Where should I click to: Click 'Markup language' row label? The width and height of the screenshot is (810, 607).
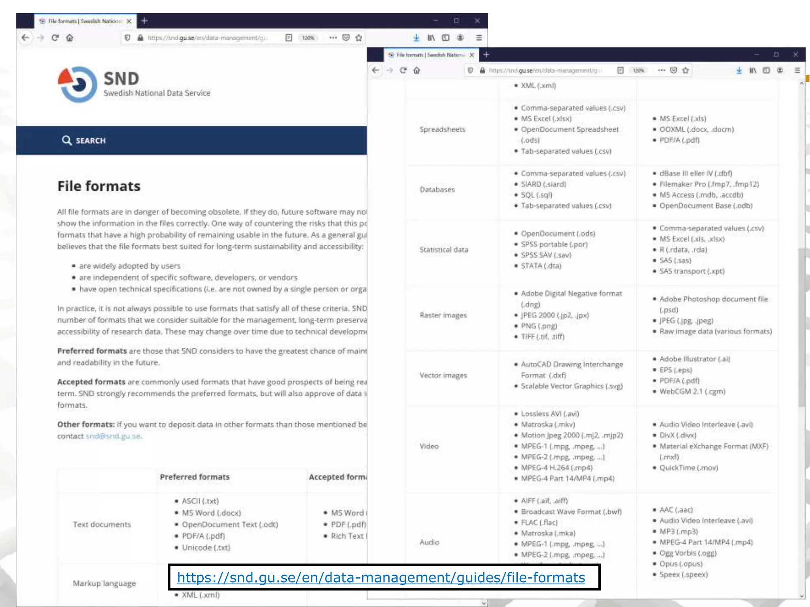(104, 583)
